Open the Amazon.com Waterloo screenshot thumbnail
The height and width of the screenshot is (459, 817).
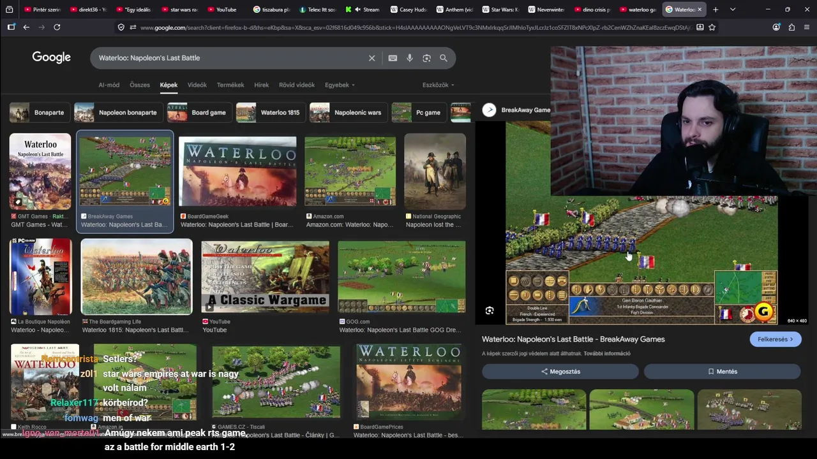[350, 171]
